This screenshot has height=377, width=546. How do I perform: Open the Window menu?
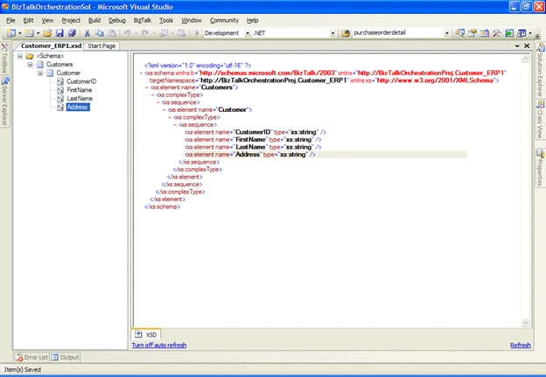click(x=192, y=20)
